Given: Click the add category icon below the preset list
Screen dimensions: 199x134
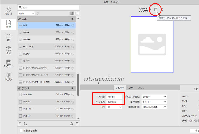Looking at the screenshot, I should (26, 123).
